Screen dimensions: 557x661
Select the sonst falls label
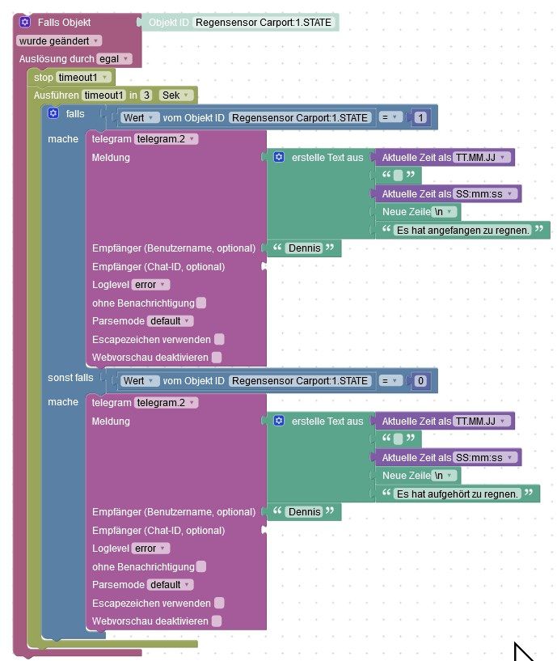(x=70, y=377)
